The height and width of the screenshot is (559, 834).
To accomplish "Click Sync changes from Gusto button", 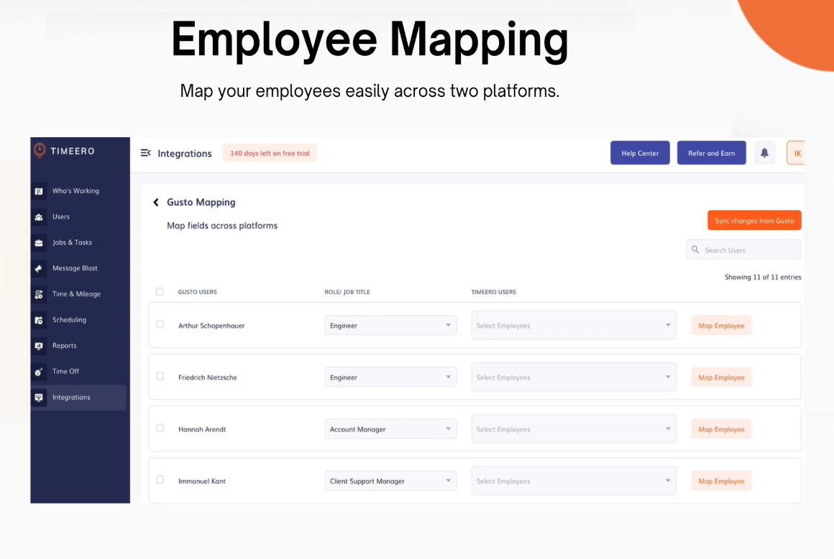I will coord(754,221).
